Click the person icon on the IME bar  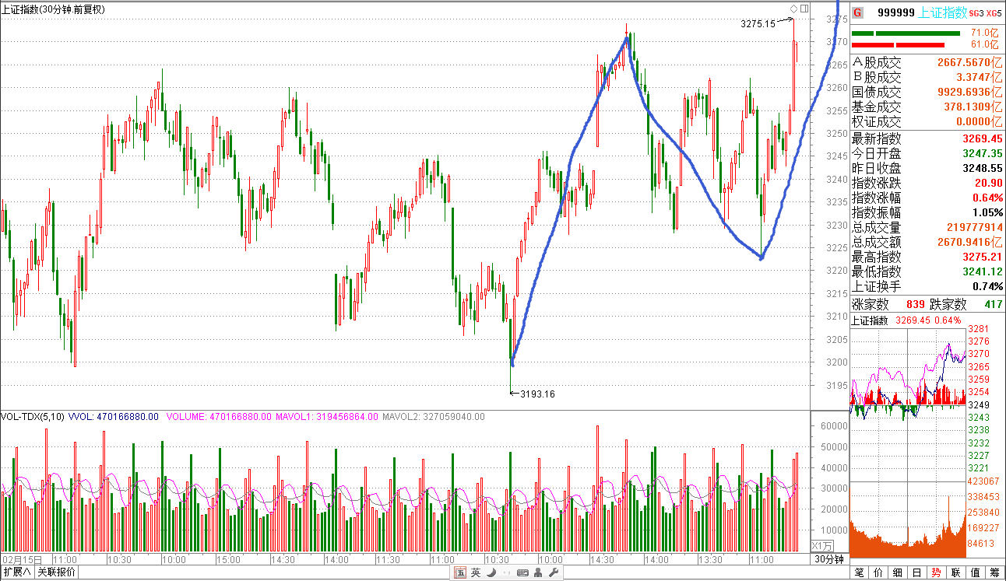539,573
